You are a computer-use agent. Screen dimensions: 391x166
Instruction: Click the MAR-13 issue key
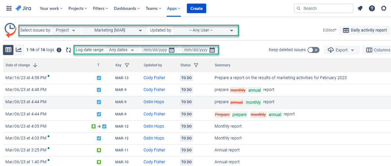[122, 78]
